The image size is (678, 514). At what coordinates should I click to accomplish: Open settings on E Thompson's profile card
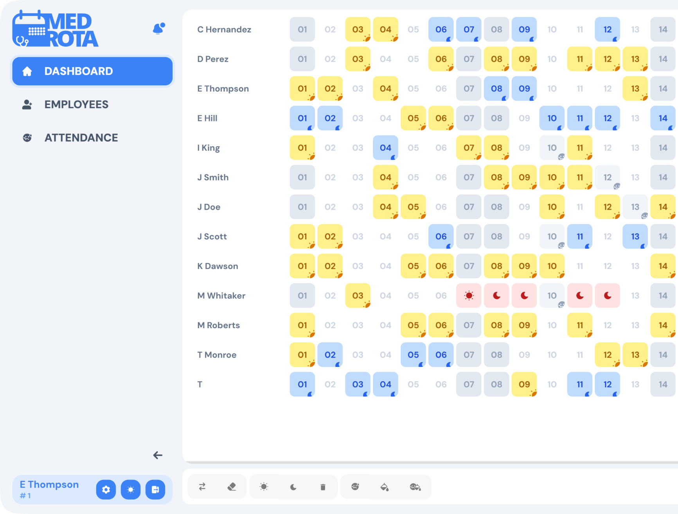pos(106,489)
